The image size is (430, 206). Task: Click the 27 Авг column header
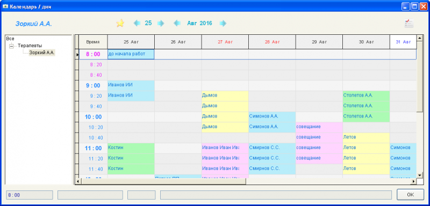click(225, 42)
